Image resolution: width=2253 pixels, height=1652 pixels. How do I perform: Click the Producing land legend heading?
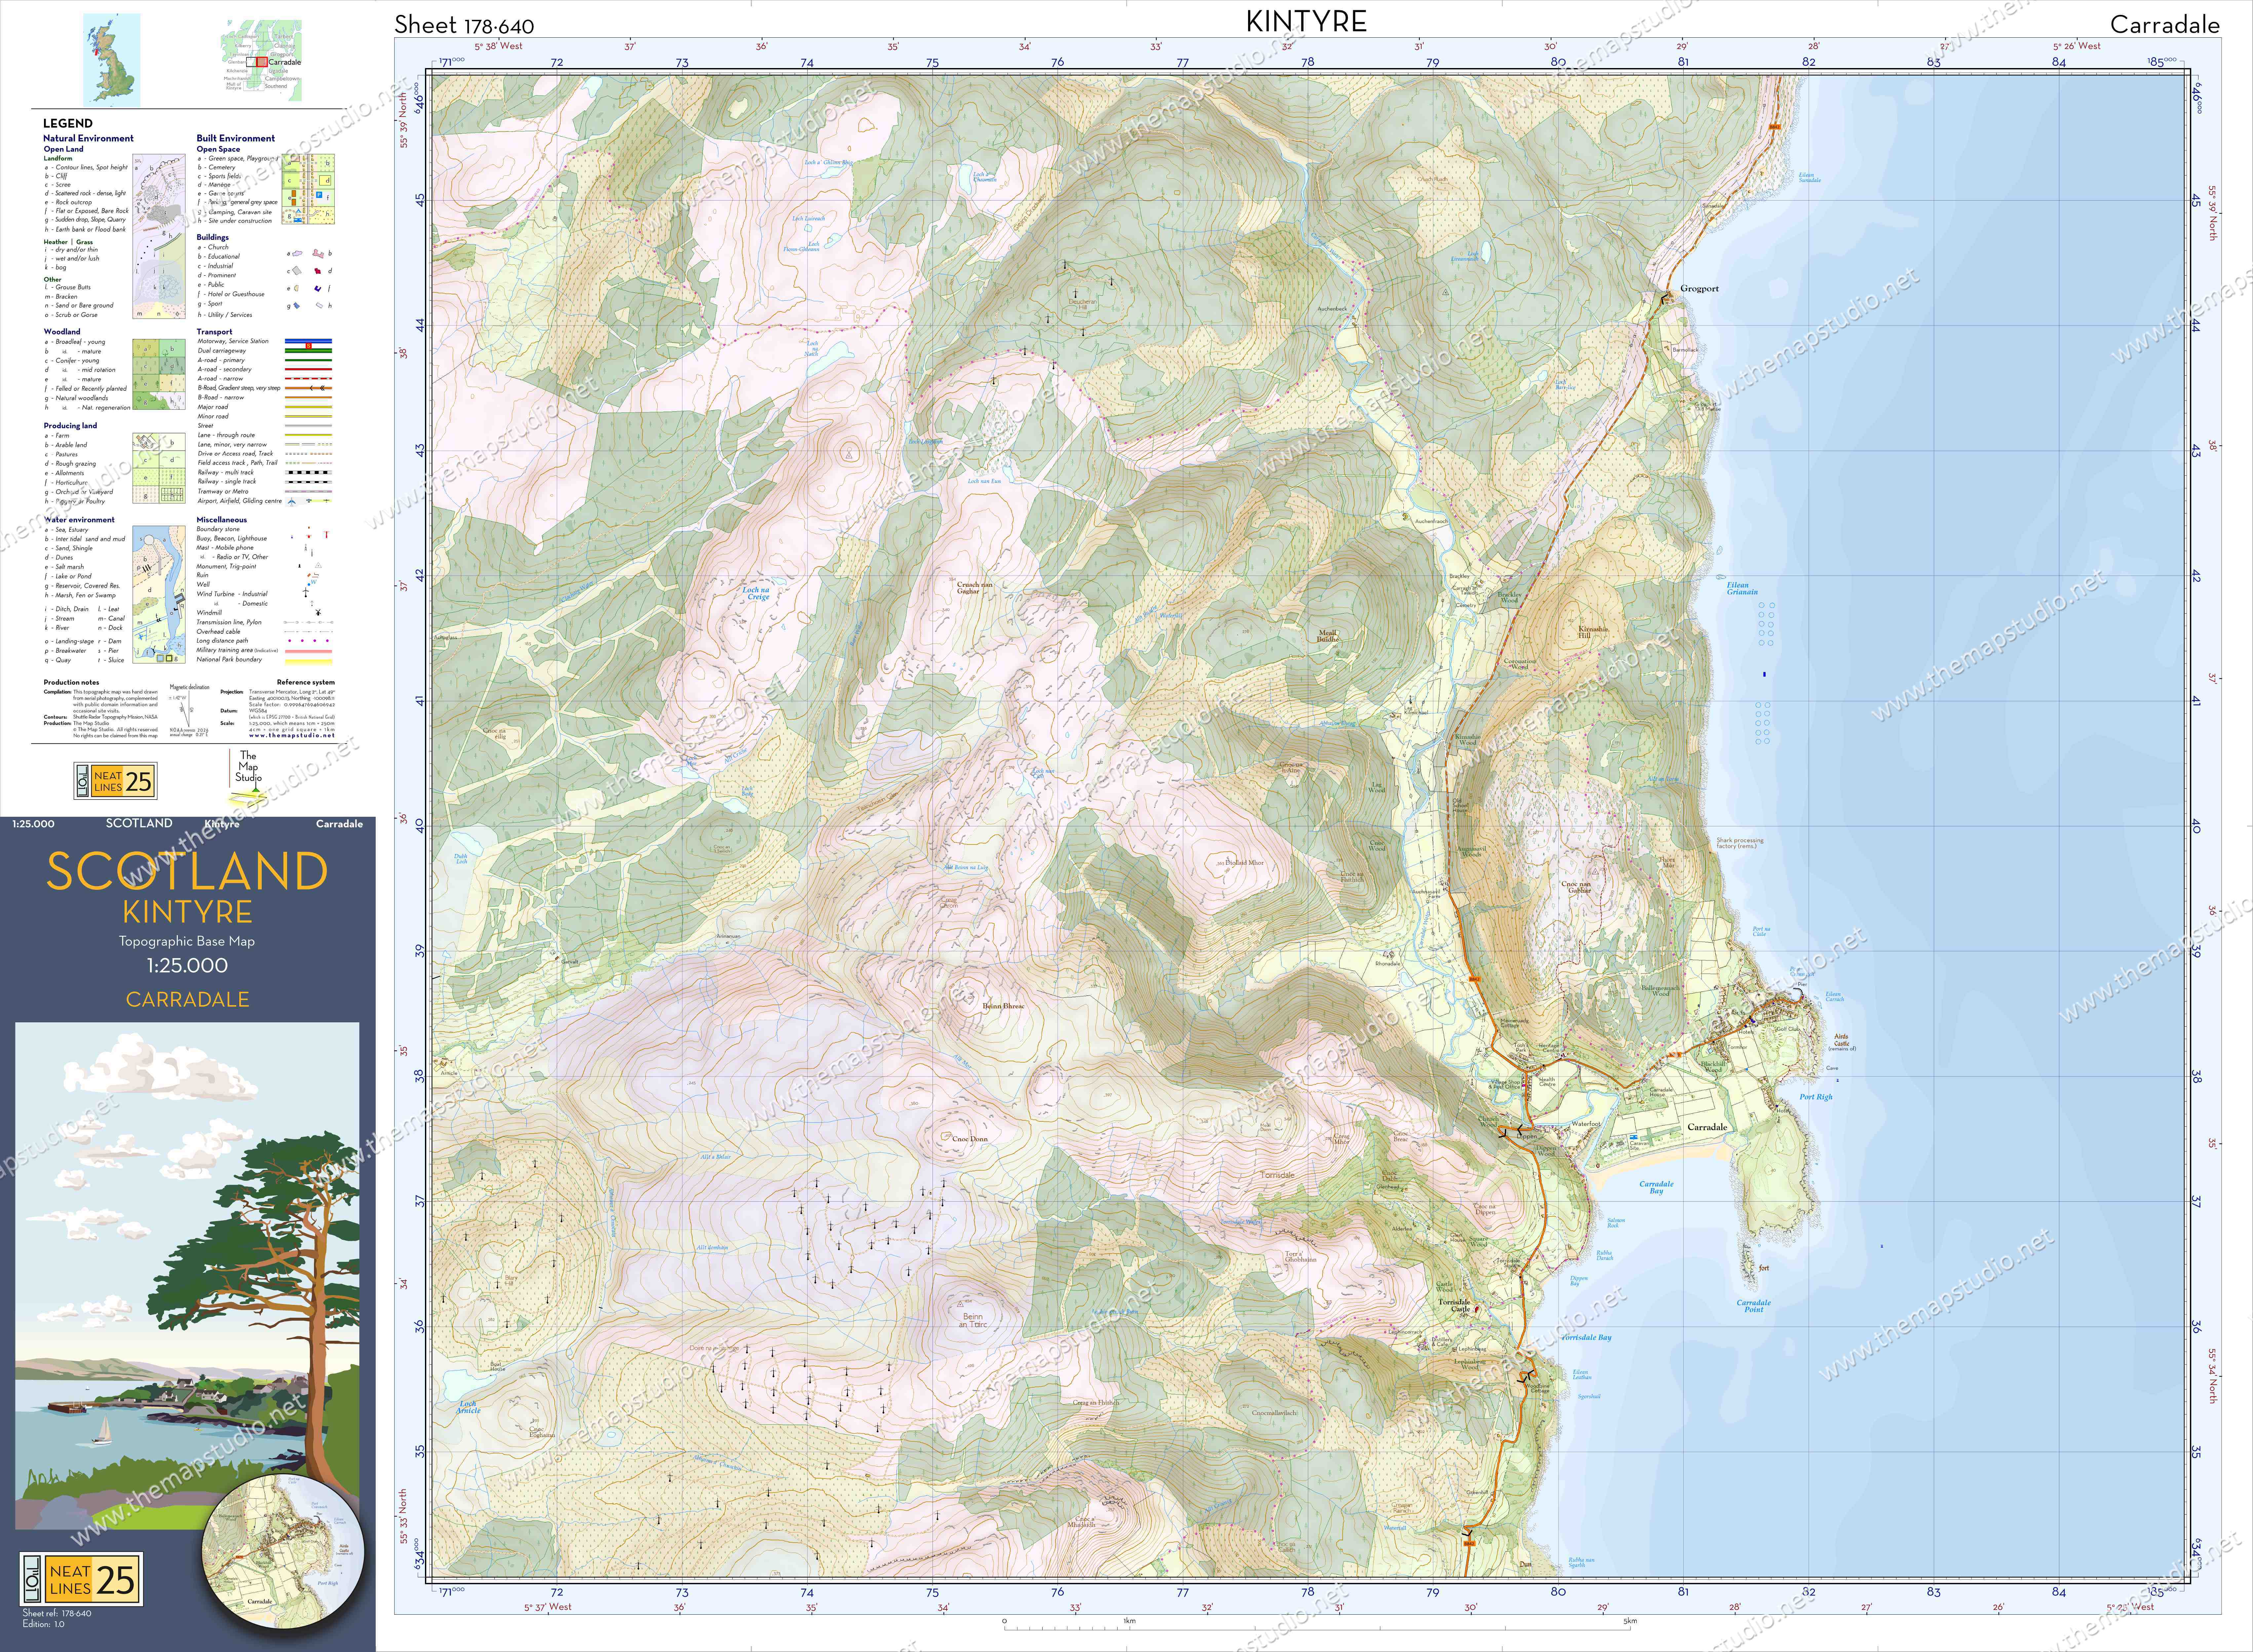pos(70,426)
